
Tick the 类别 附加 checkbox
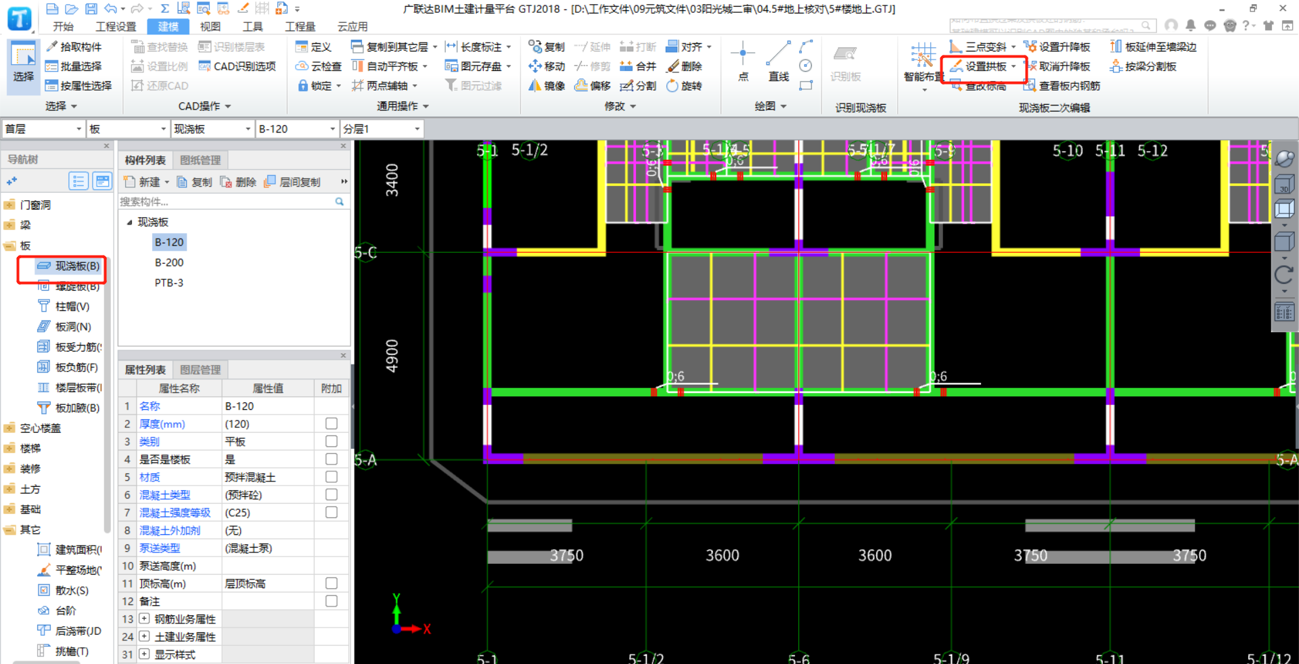[332, 442]
